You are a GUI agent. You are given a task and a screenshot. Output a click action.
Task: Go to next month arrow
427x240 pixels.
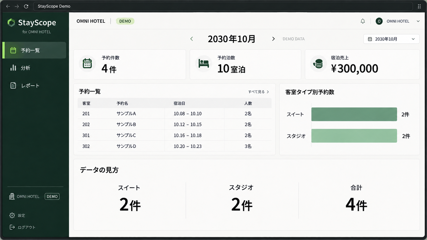pos(273,39)
